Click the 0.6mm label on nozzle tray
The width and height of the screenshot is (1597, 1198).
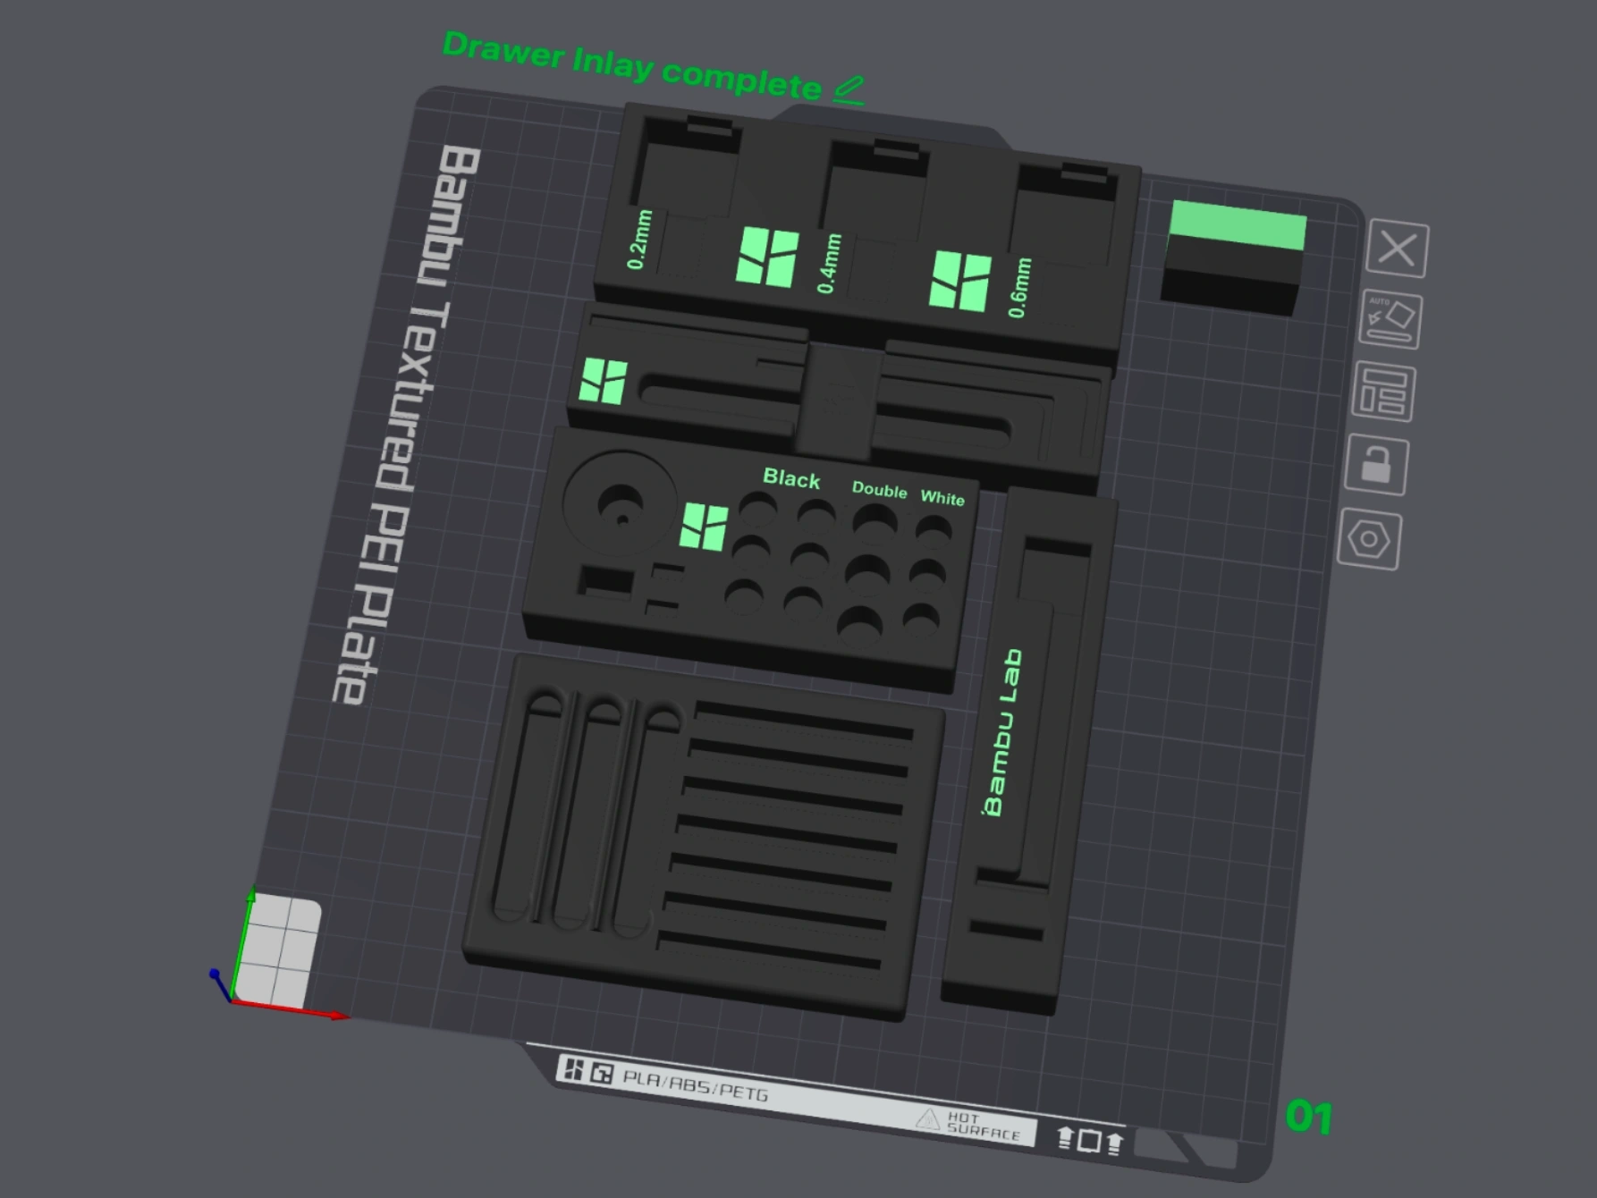point(1019,288)
